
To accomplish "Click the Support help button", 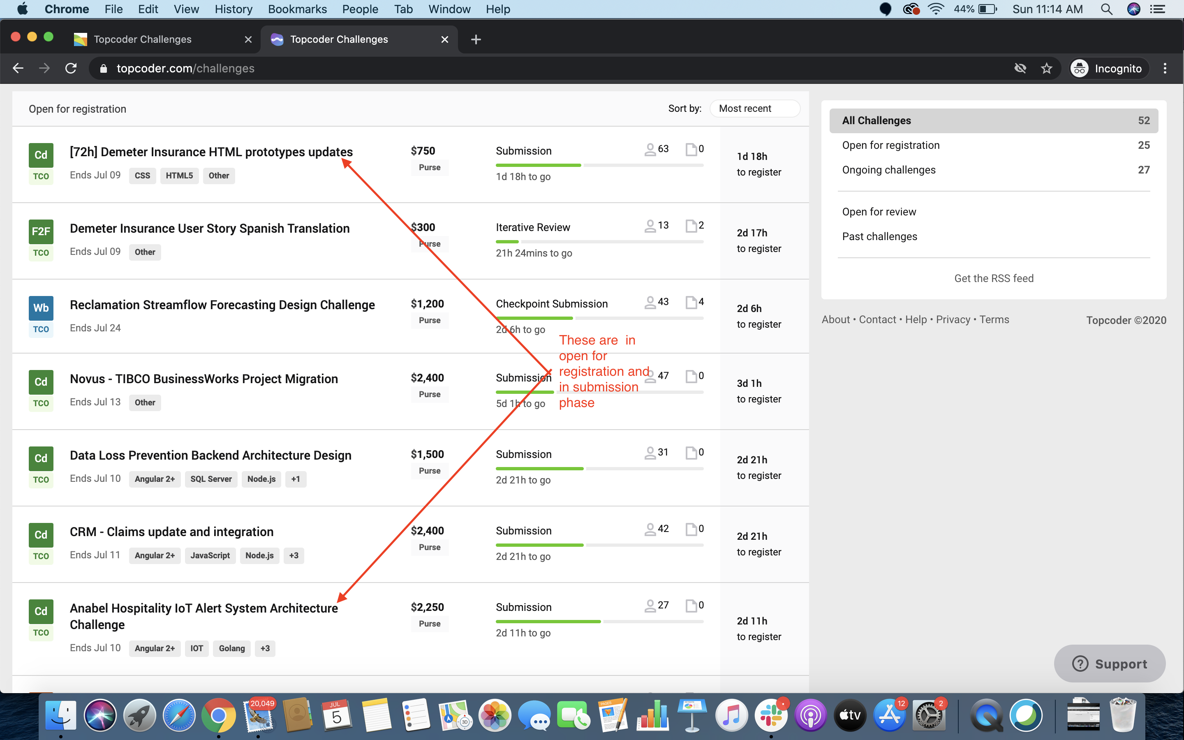I will 1109,664.
